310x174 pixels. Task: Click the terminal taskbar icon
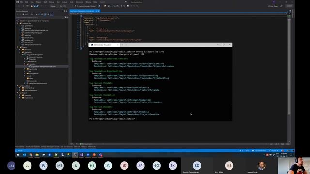coord(75,155)
